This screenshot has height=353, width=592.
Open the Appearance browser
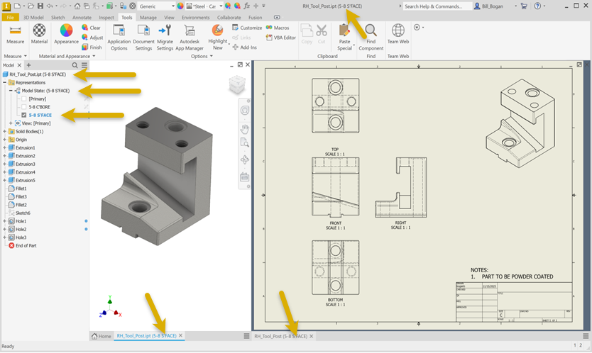(x=66, y=34)
